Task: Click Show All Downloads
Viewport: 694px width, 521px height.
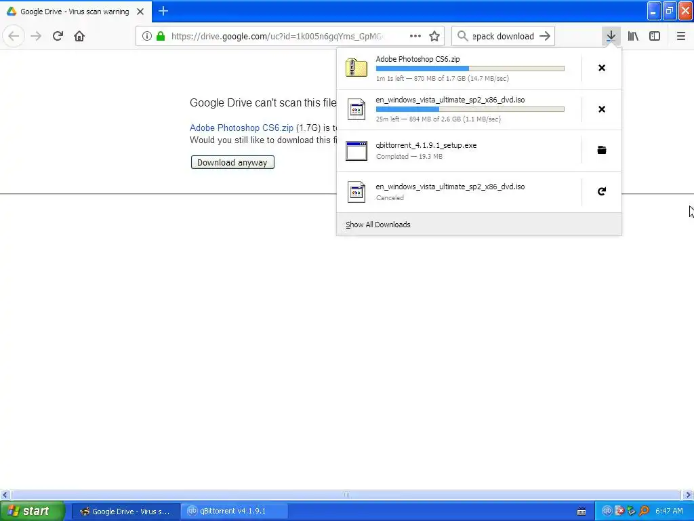Action: coord(378,225)
